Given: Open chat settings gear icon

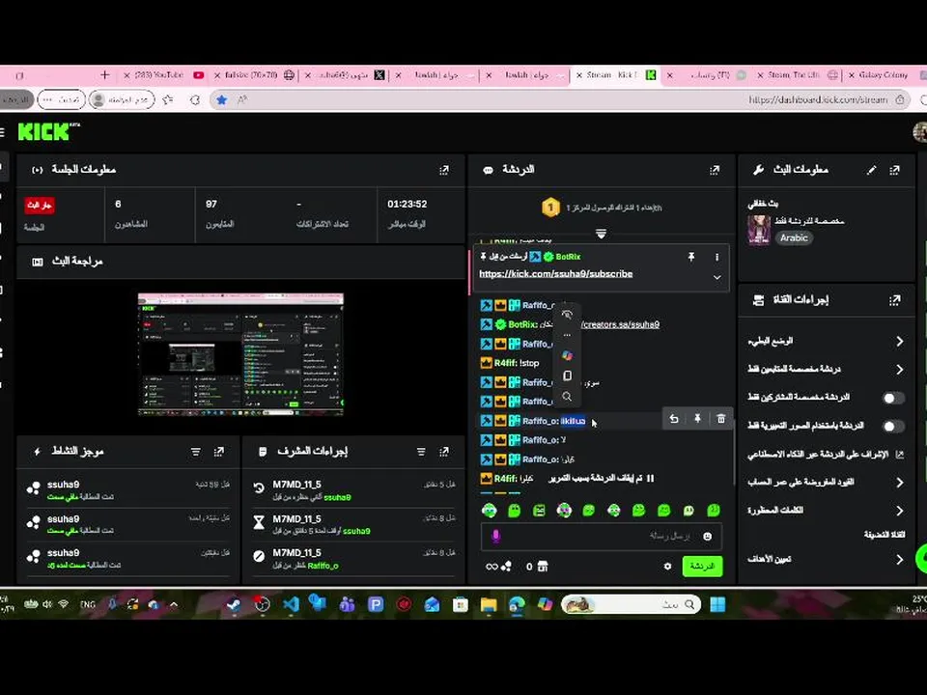Looking at the screenshot, I should (667, 567).
